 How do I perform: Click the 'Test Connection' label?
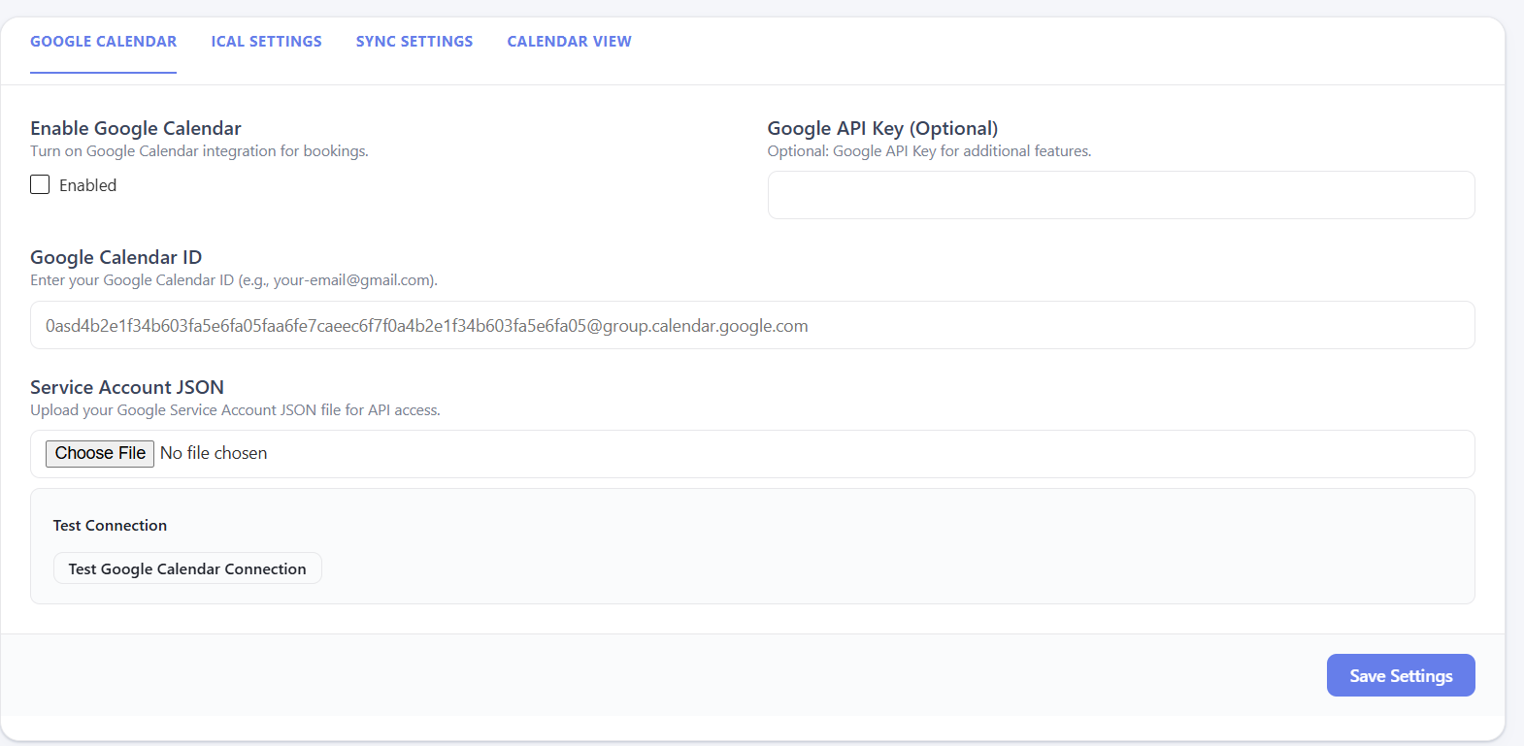point(110,525)
